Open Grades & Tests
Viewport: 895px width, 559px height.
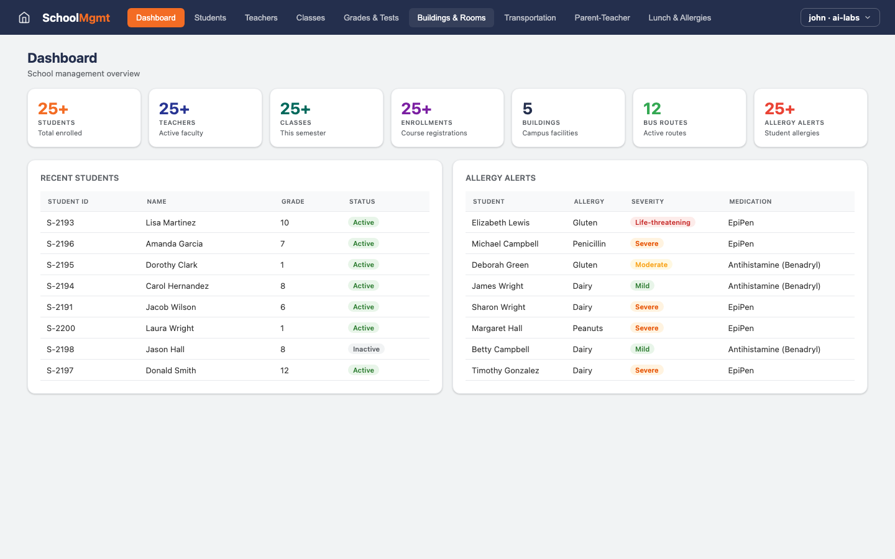point(371,17)
